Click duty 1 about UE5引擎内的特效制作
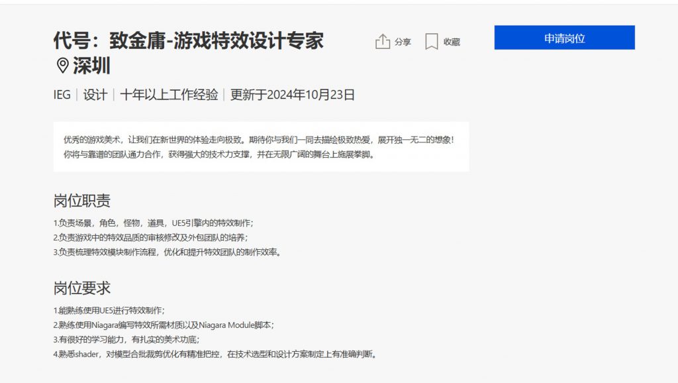 (x=154, y=223)
